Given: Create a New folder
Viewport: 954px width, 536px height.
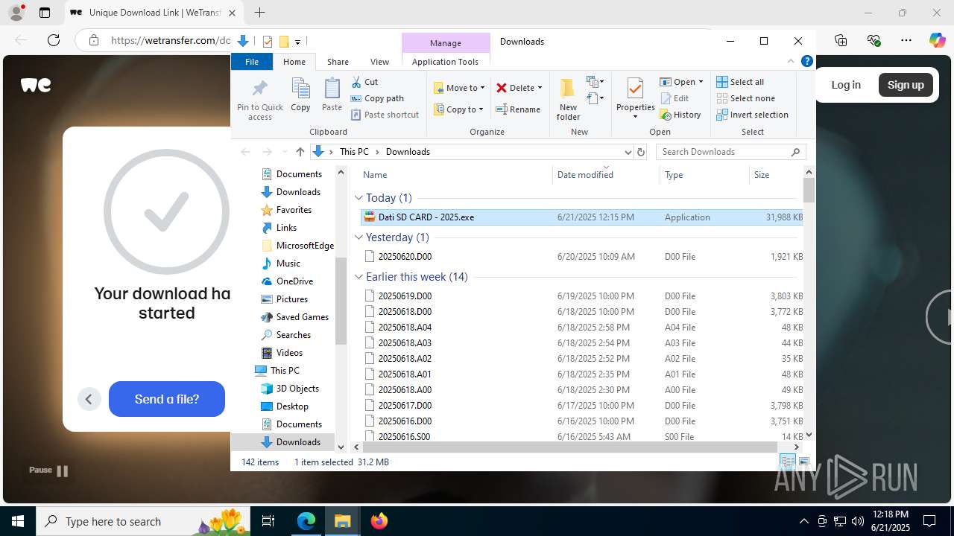Looking at the screenshot, I should (x=568, y=99).
